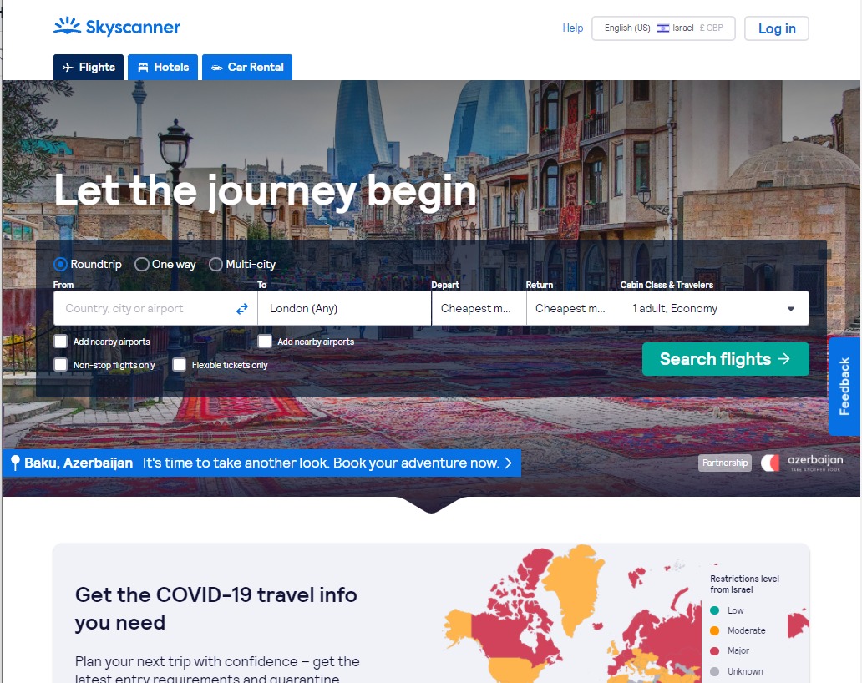Image resolution: width=862 pixels, height=683 pixels.
Task: Click the location pin icon beside Baku, Azerbaijan
Action: [15, 463]
